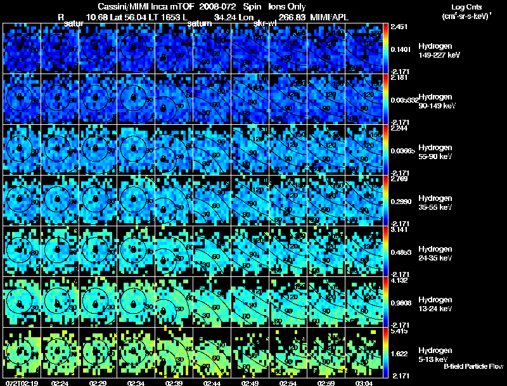The width and height of the screenshot is (507, 386).
Task: Click the B-field Particle Flow caption
Action: 473,366
